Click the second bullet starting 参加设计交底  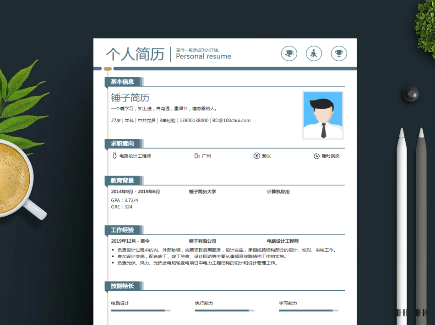click(x=201, y=256)
